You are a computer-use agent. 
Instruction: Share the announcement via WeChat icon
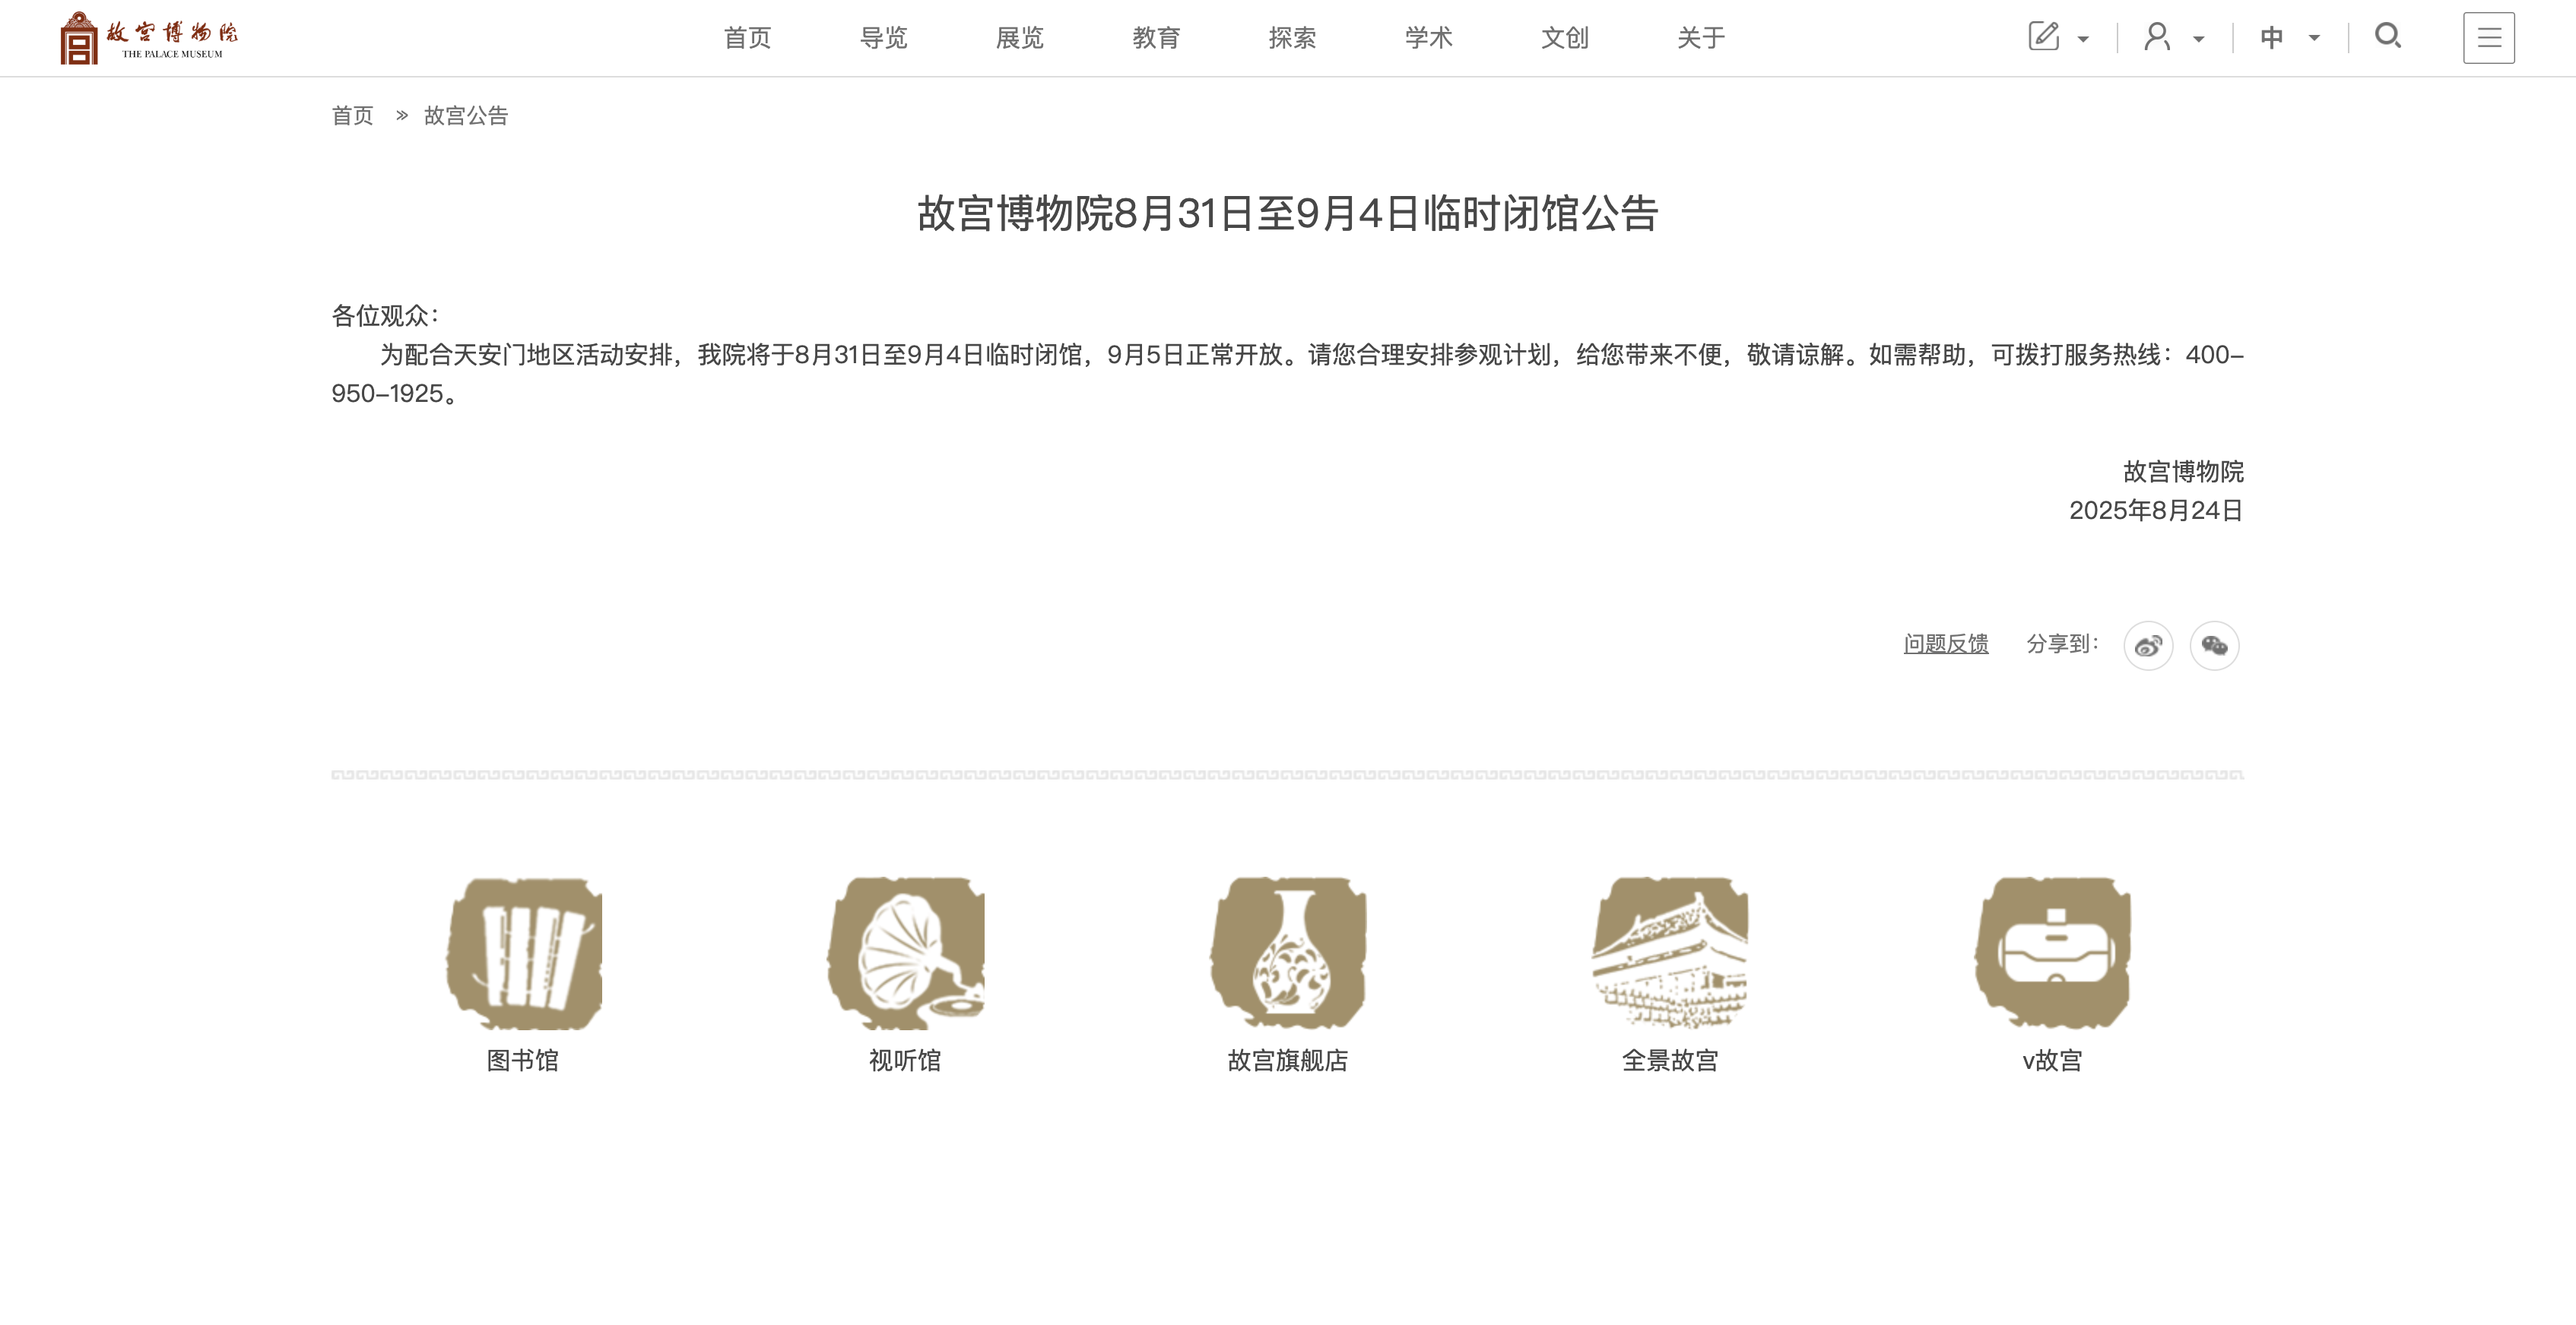click(x=2214, y=646)
